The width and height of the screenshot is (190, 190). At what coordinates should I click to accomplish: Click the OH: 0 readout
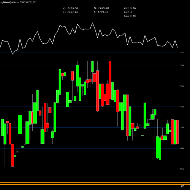[x=128, y=12]
